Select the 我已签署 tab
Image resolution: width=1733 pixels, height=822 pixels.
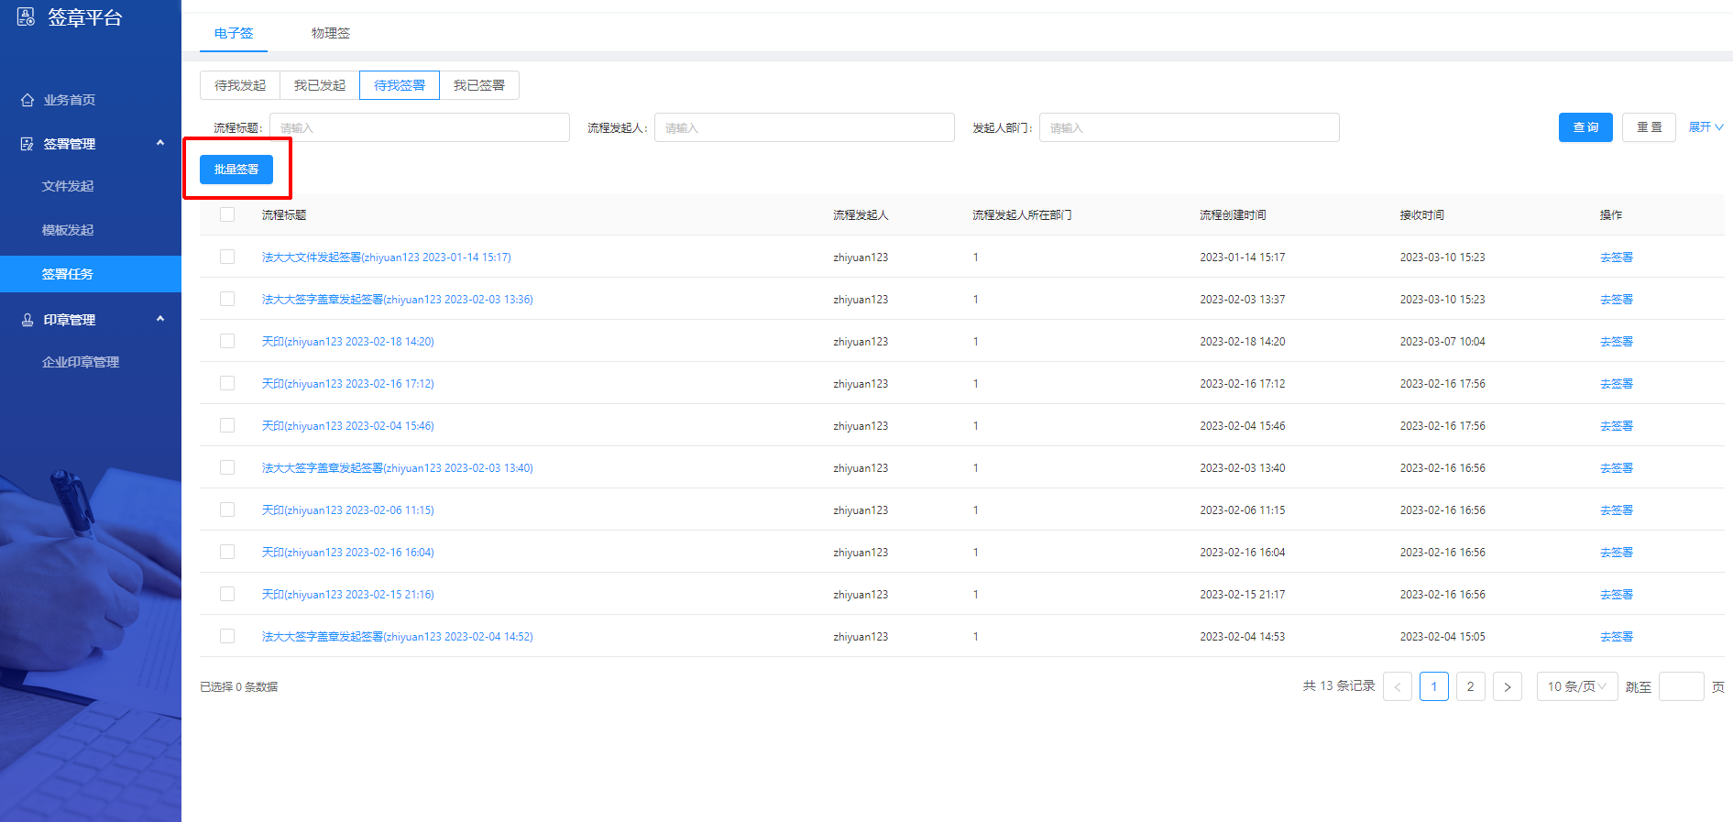pos(478,85)
